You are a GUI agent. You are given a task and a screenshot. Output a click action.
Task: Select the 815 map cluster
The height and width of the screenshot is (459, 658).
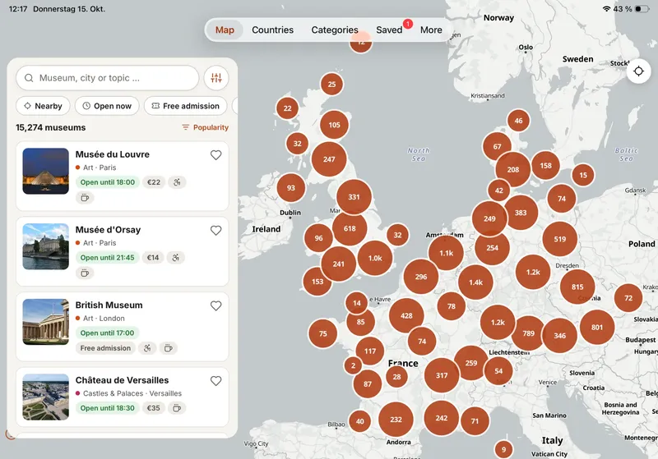pyautogui.click(x=577, y=287)
